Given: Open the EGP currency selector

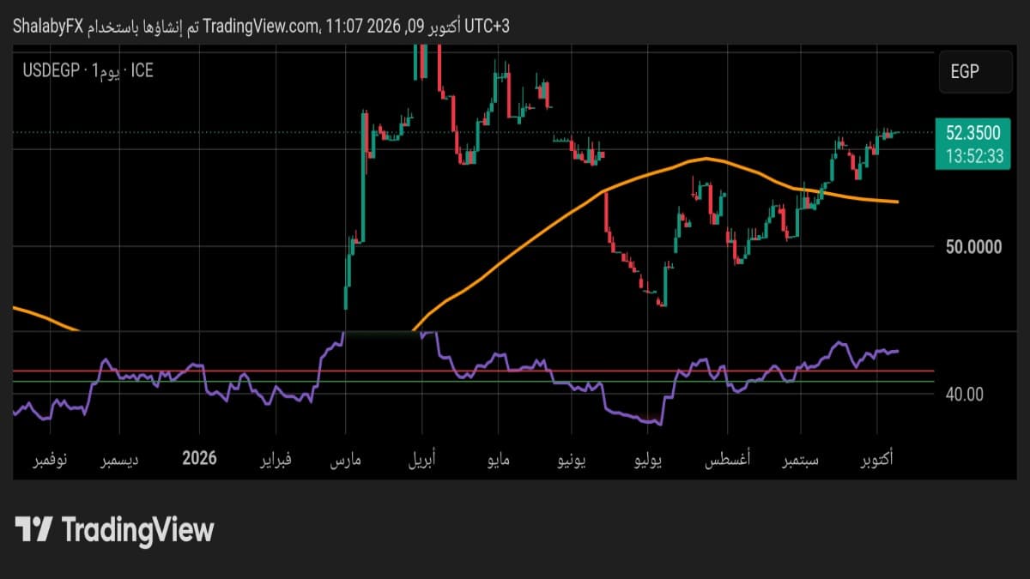Looking at the screenshot, I should click(x=974, y=72).
